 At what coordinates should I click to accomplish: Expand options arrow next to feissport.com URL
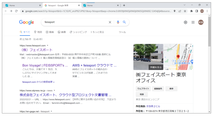48,45
